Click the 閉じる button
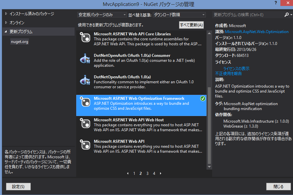This screenshot has height=195, width=293. (278, 187)
